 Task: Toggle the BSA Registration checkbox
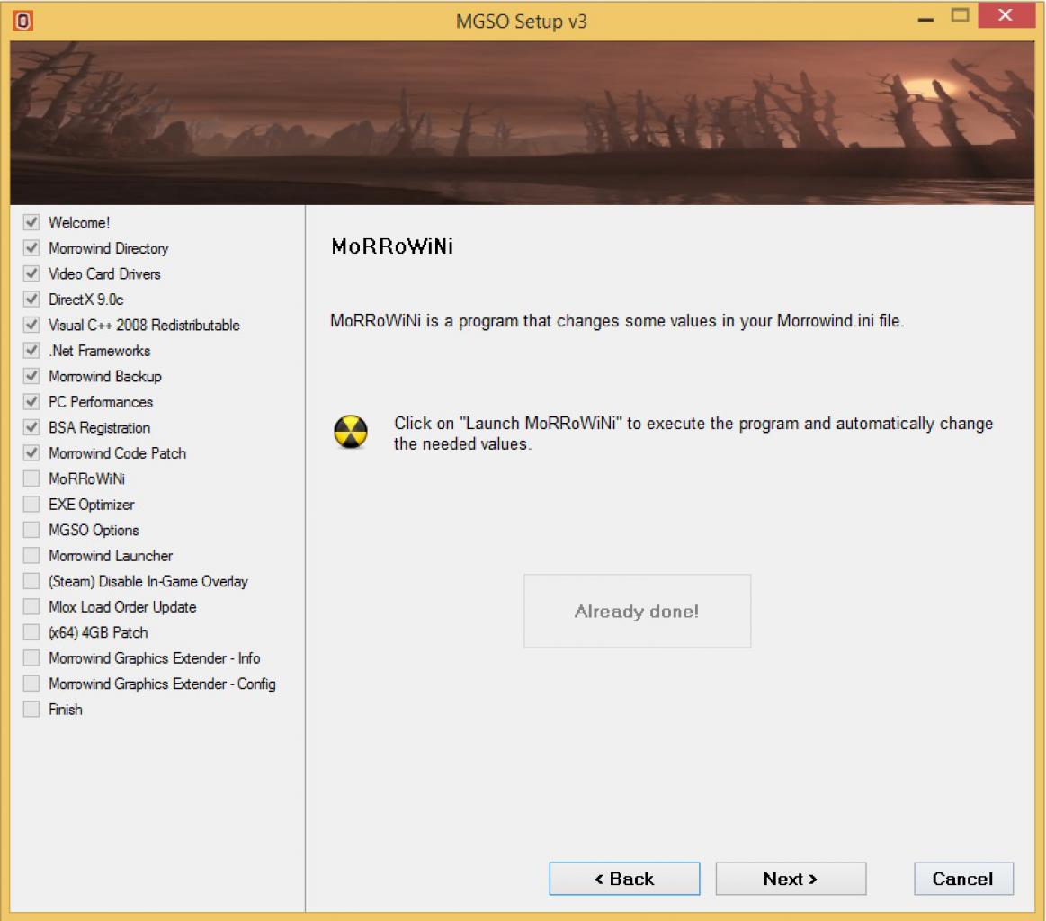coord(31,427)
